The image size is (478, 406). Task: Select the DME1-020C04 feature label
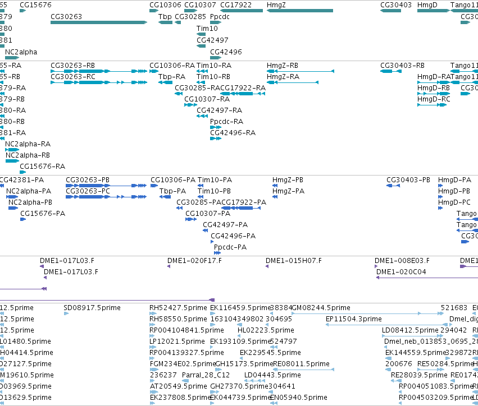[401, 272]
